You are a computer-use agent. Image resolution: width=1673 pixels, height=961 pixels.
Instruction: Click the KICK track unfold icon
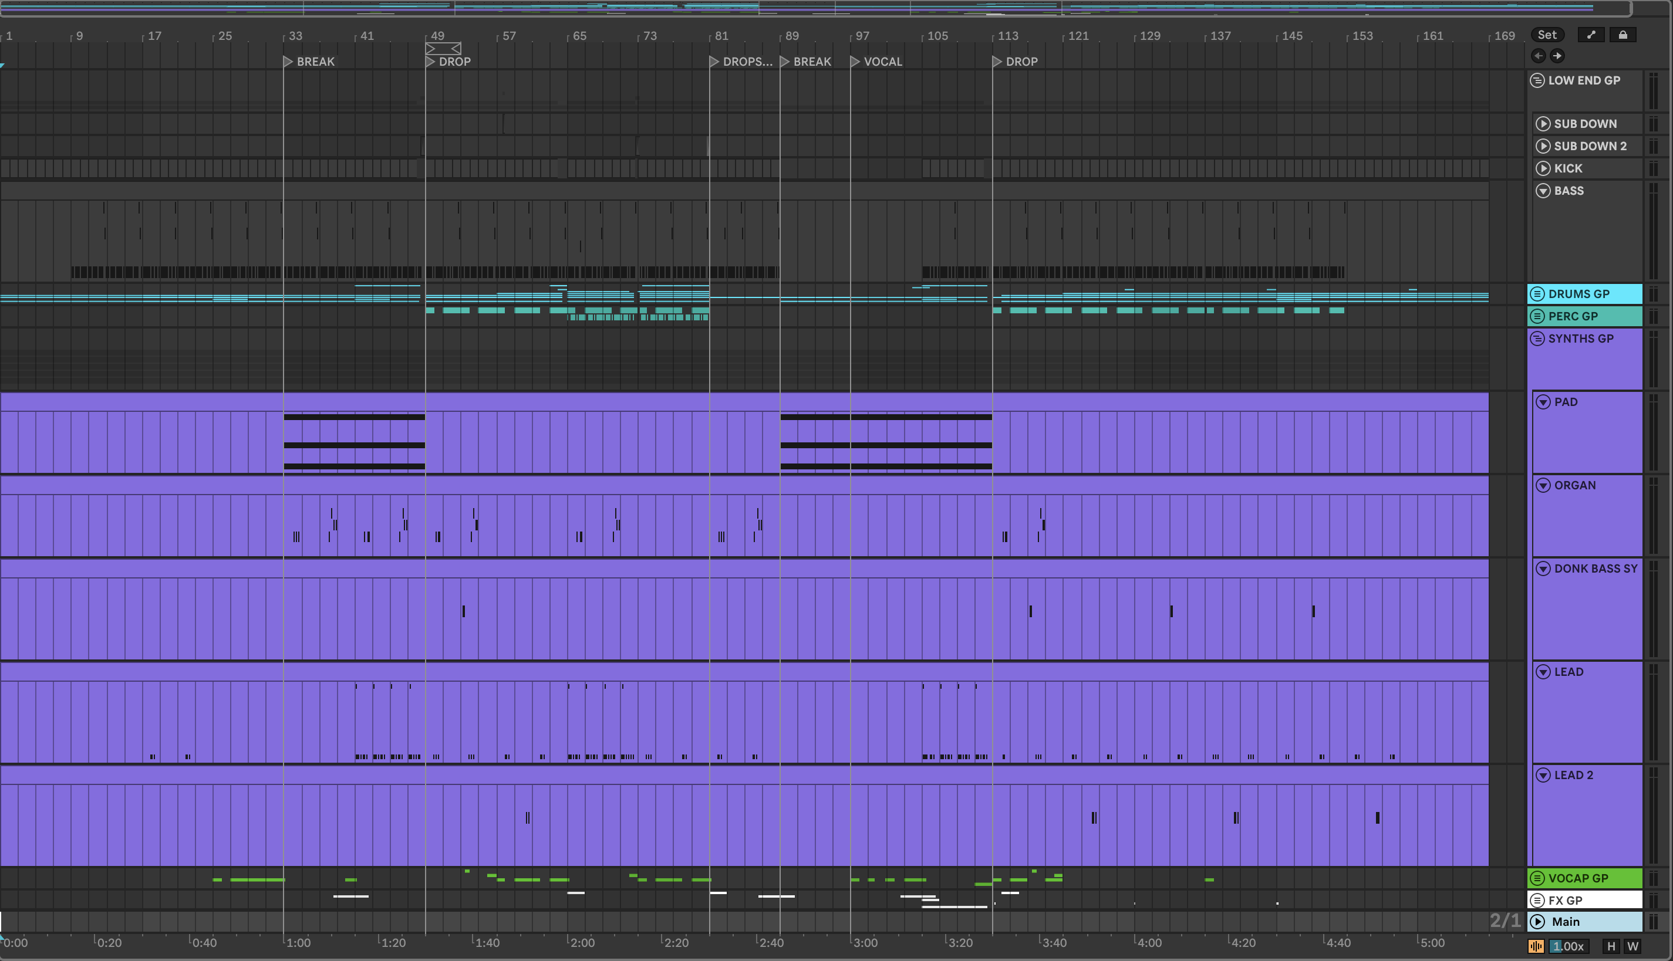1543,168
